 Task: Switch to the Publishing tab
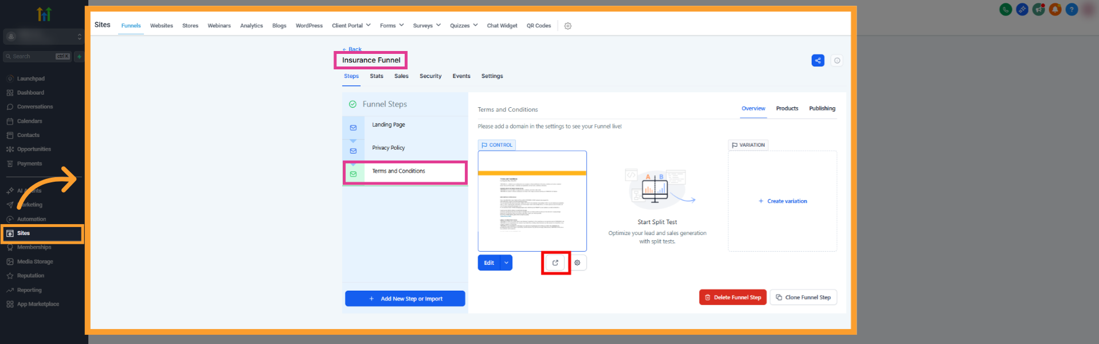tap(822, 108)
